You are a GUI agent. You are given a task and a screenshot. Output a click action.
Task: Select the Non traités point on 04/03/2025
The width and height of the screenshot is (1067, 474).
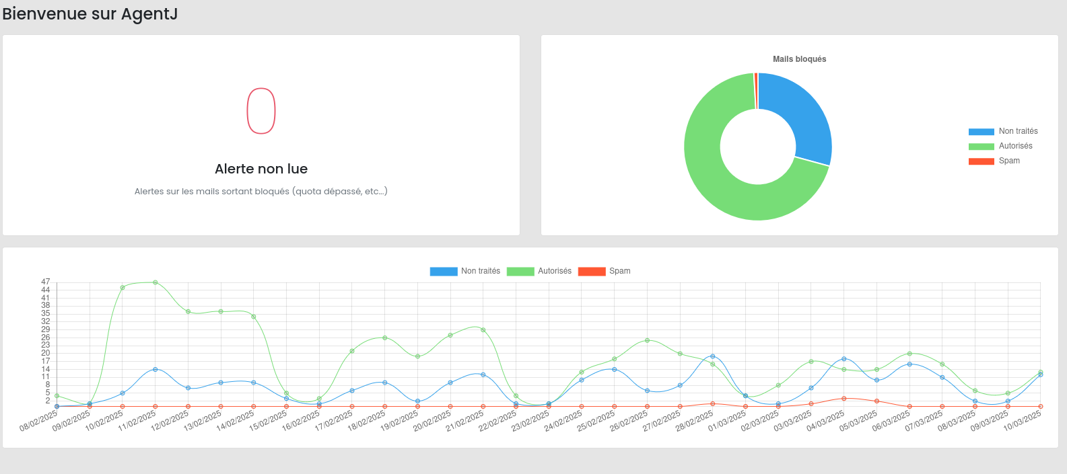pos(844,359)
